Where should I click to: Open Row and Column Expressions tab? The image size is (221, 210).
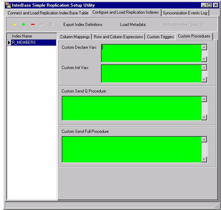pos(118,37)
